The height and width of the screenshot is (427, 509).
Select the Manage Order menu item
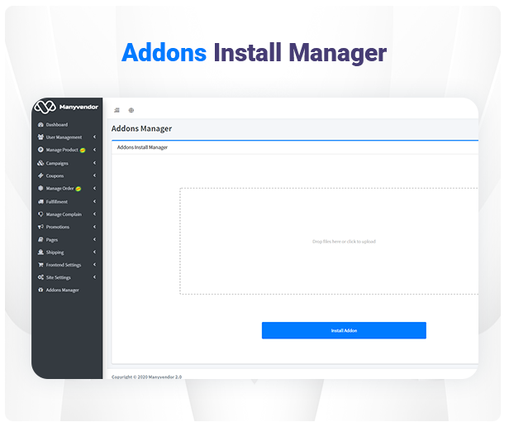(59, 189)
